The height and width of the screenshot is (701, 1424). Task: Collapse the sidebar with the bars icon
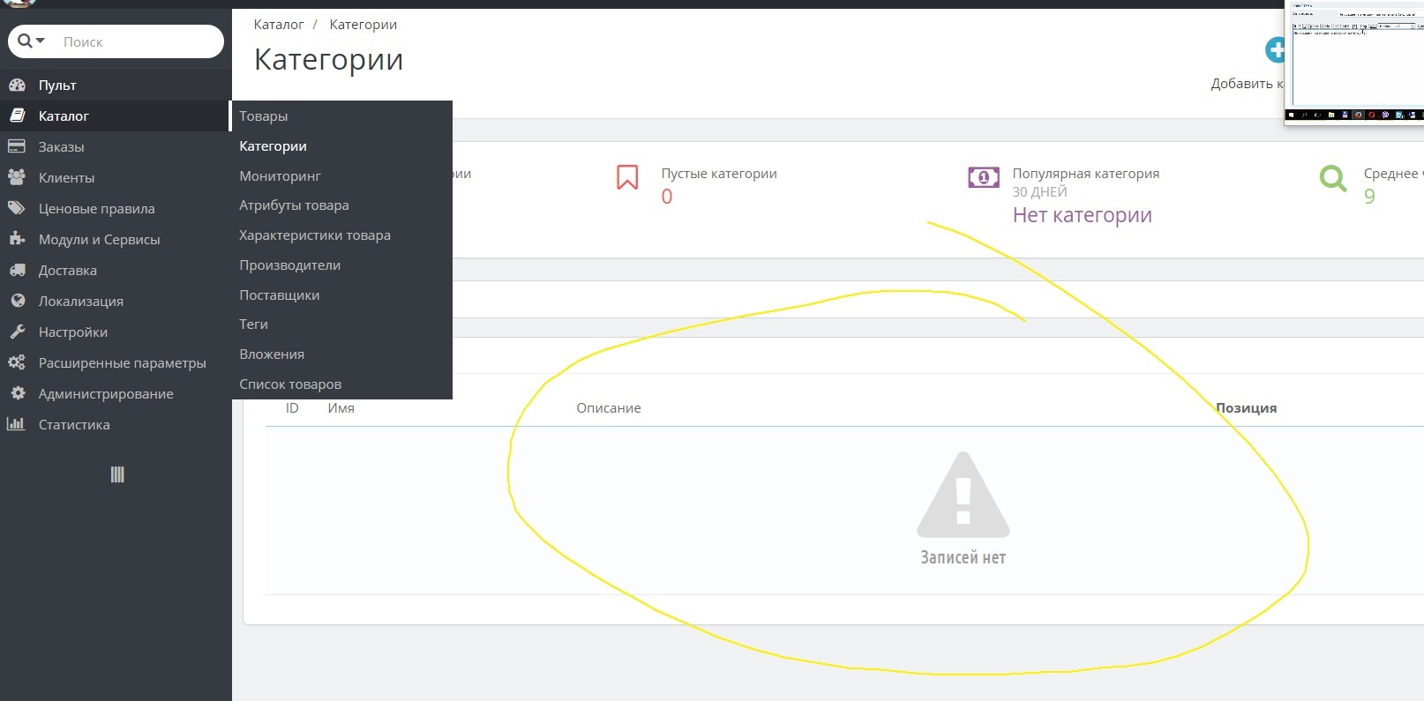(x=117, y=474)
